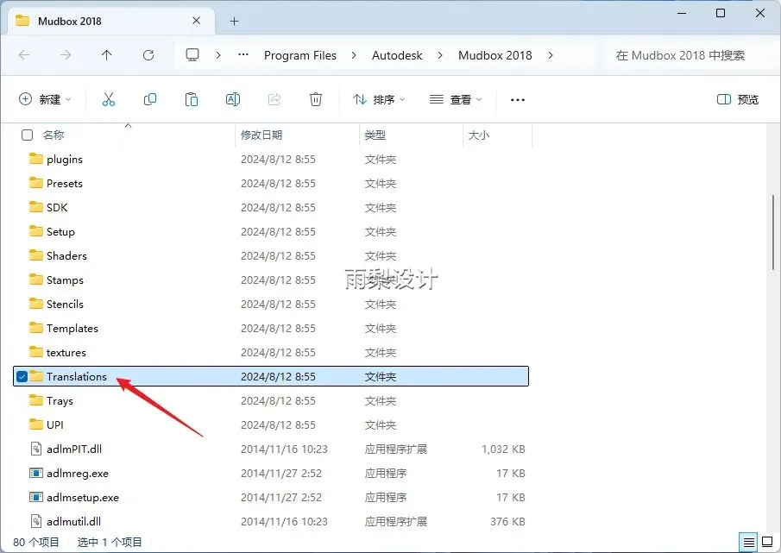Select the Templates folder
Viewport: 781px width, 553px height.
point(271,328)
